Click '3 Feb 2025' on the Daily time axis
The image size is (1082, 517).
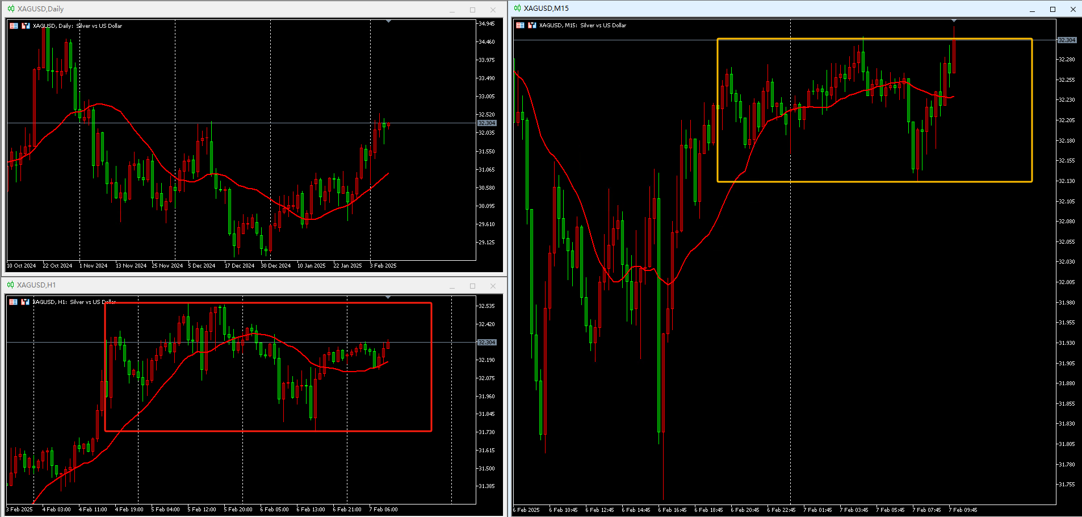pos(383,266)
